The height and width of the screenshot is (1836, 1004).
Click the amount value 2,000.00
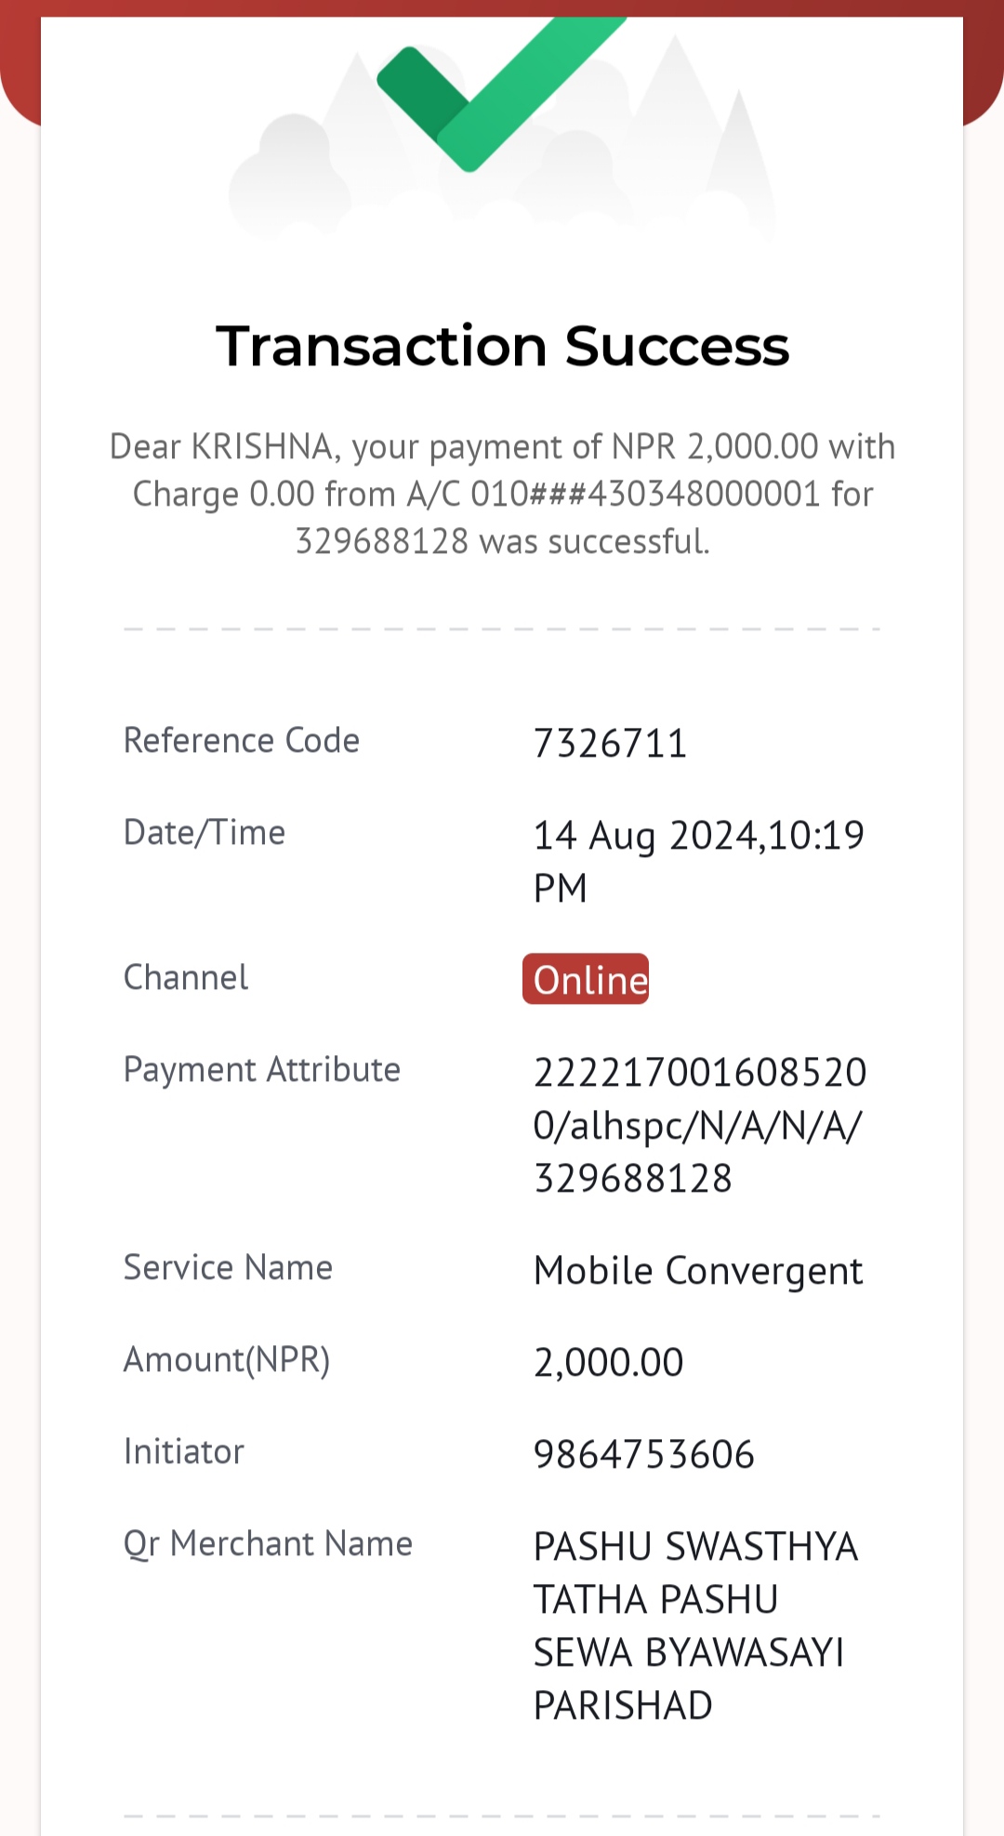point(609,1363)
